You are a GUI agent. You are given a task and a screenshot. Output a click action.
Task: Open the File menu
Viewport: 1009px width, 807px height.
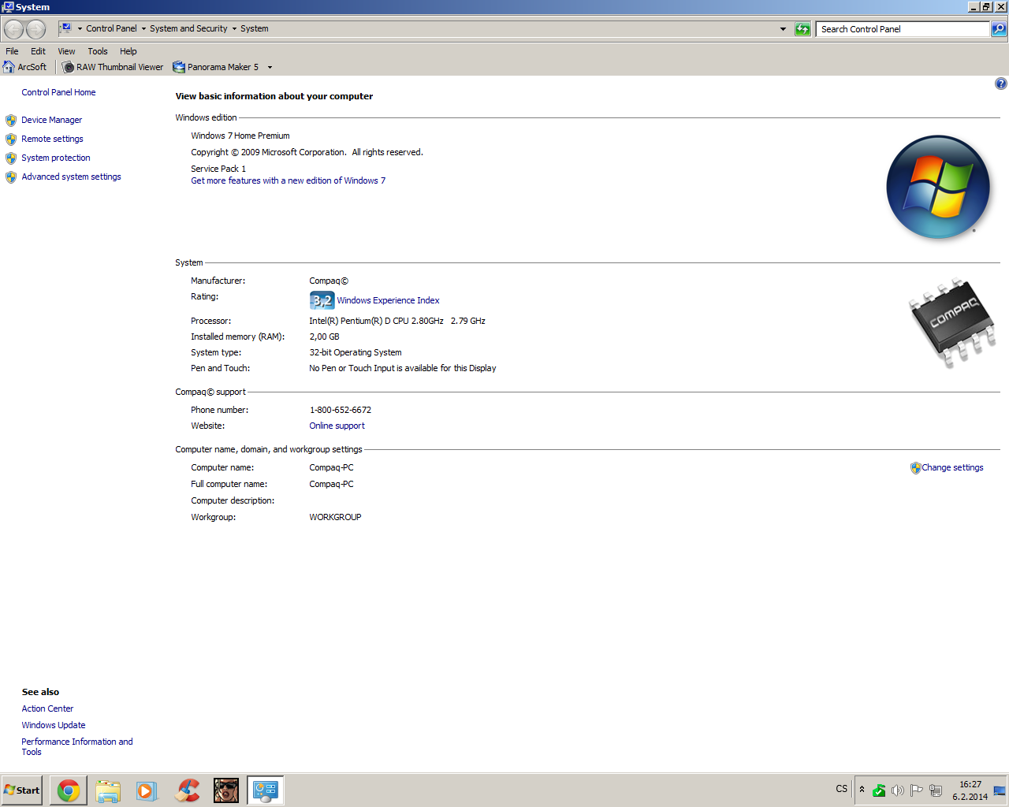(12, 51)
